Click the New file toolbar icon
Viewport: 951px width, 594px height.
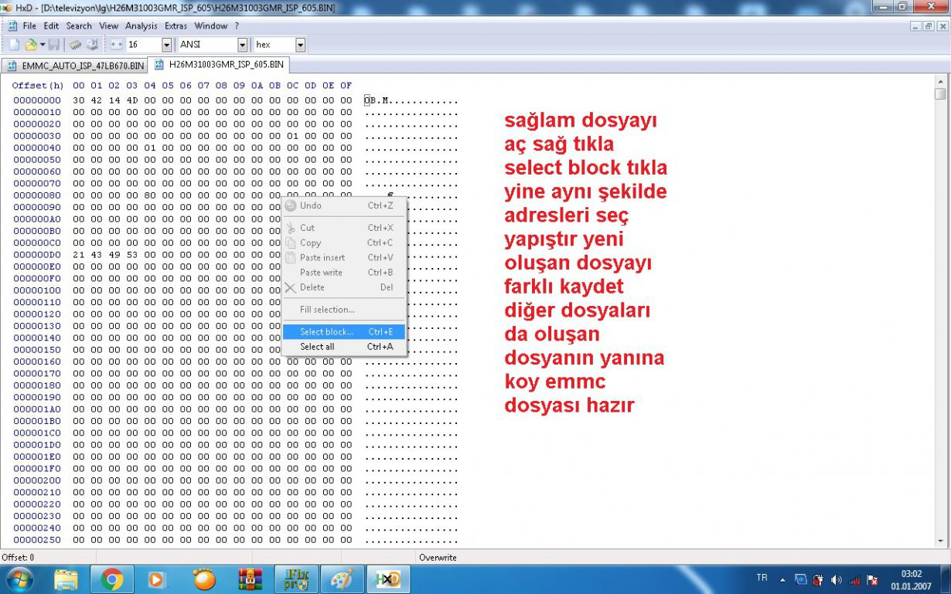[14, 45]
